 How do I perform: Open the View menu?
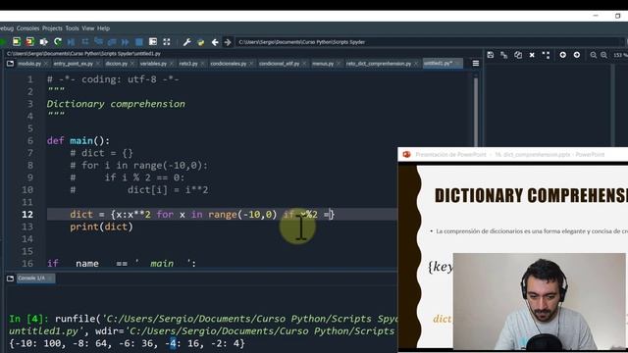tap(88, 28)
